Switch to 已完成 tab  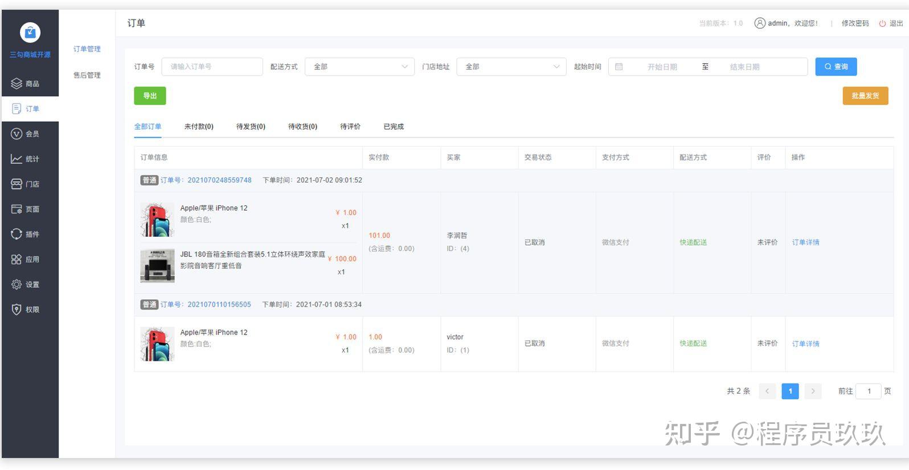pyautogui.click(x=394, y=126)
